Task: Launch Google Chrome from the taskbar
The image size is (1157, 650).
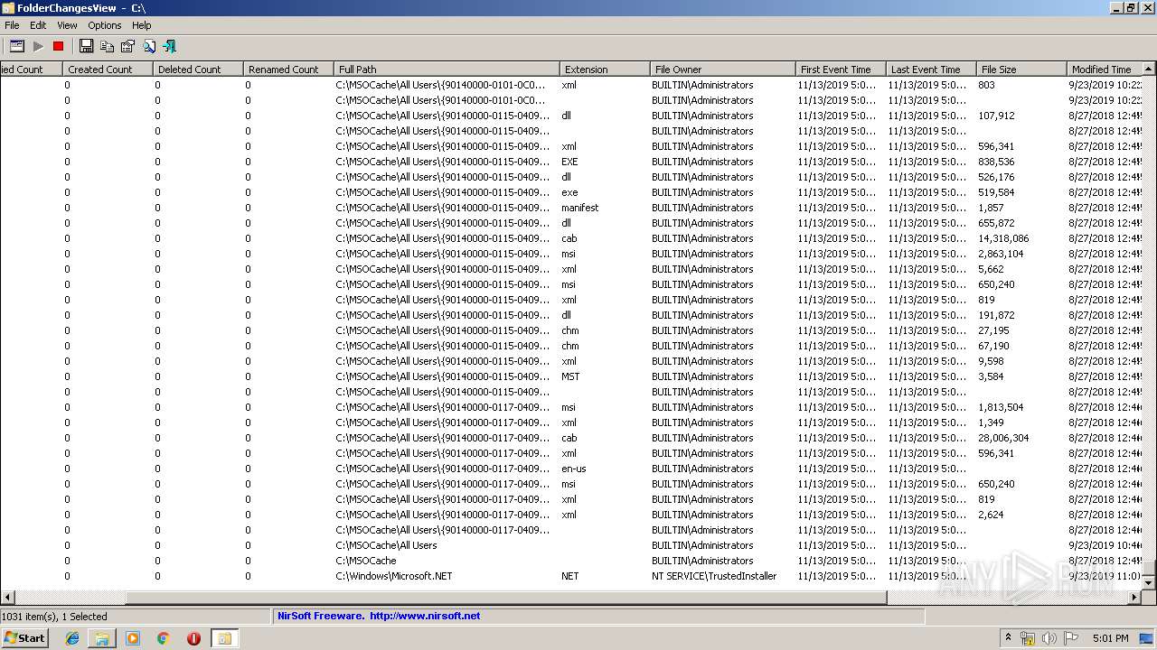Action: coord(163,638)
